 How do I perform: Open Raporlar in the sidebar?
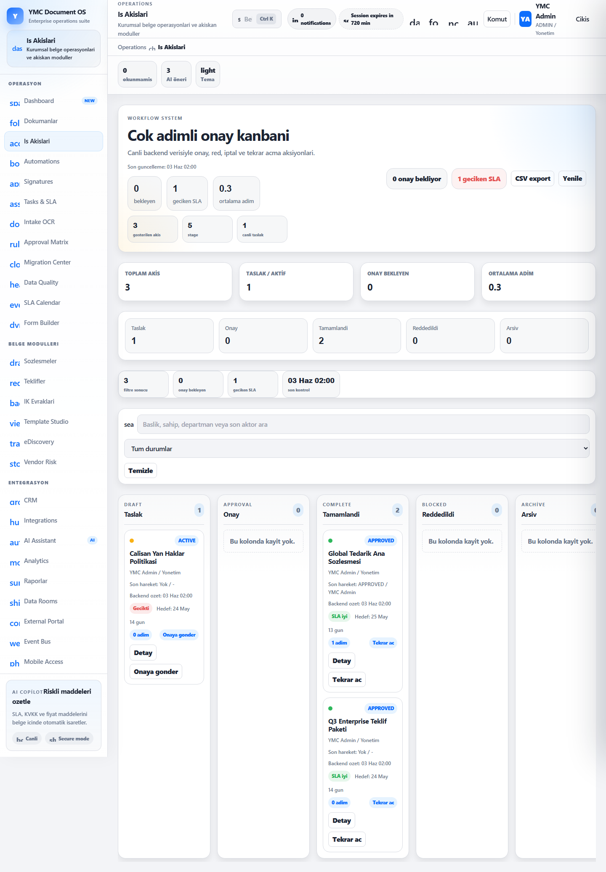click(53, 581)
